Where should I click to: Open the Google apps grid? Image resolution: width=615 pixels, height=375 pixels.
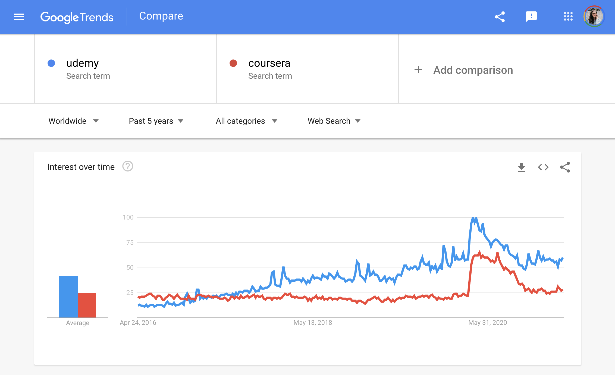click(568, 17)
